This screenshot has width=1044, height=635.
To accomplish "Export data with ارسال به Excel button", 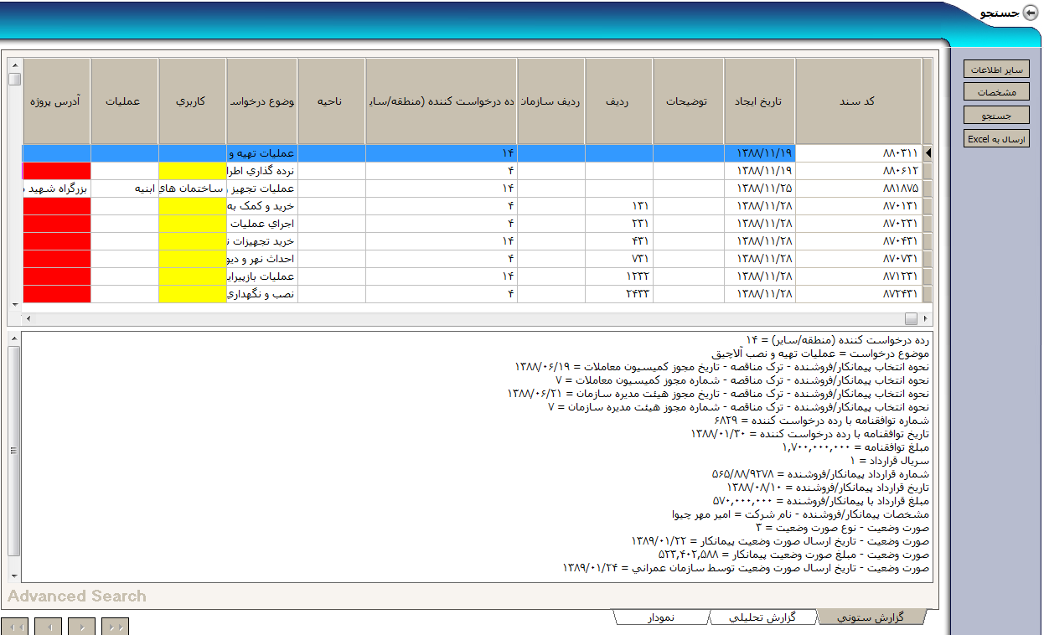I will point(996,139).
